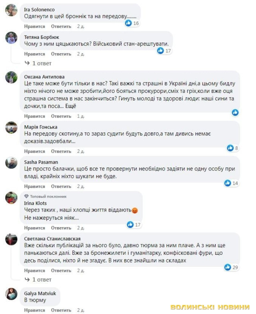This screenshot has width=256, height=314.
Task: Open Galya Matviuk's avatar picture
Action: 11,294
